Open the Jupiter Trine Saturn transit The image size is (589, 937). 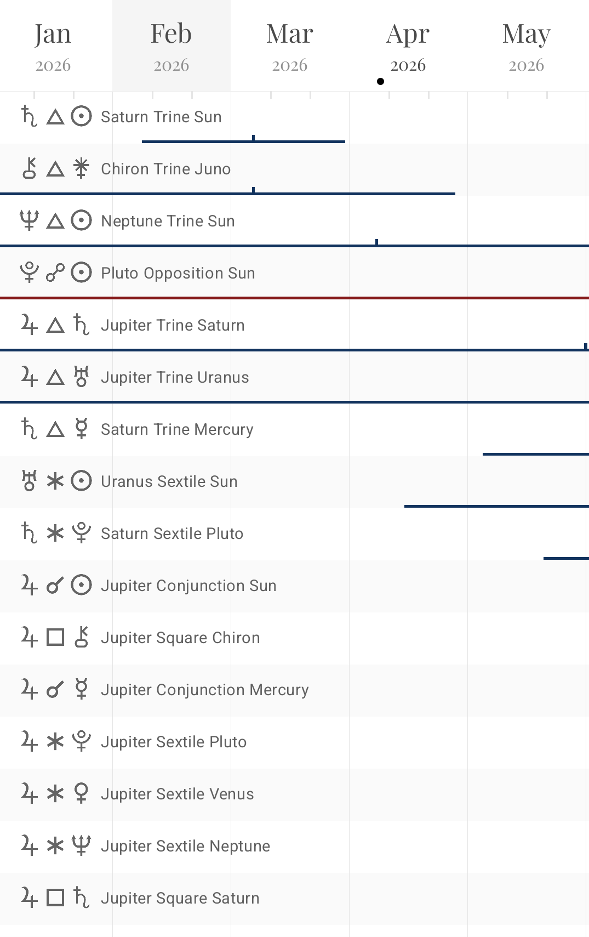pos(173,325)
